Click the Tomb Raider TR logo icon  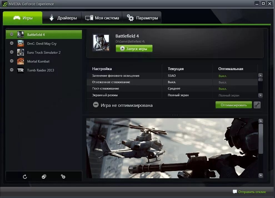[x=21, y=70]
